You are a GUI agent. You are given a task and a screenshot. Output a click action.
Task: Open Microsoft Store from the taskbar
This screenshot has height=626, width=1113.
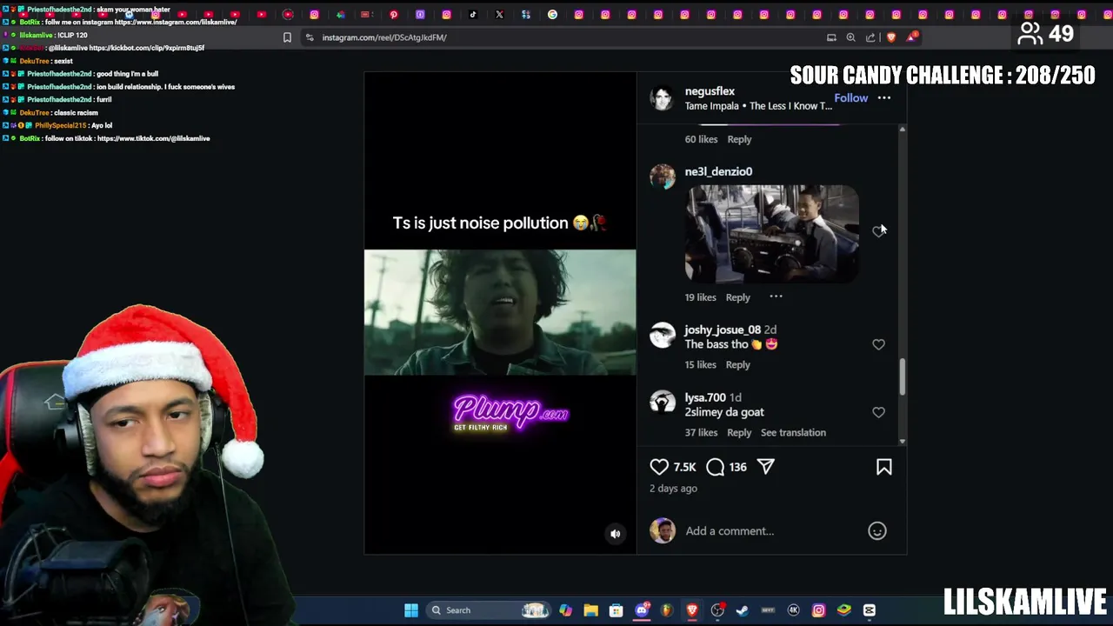click(x=616, y=610)
